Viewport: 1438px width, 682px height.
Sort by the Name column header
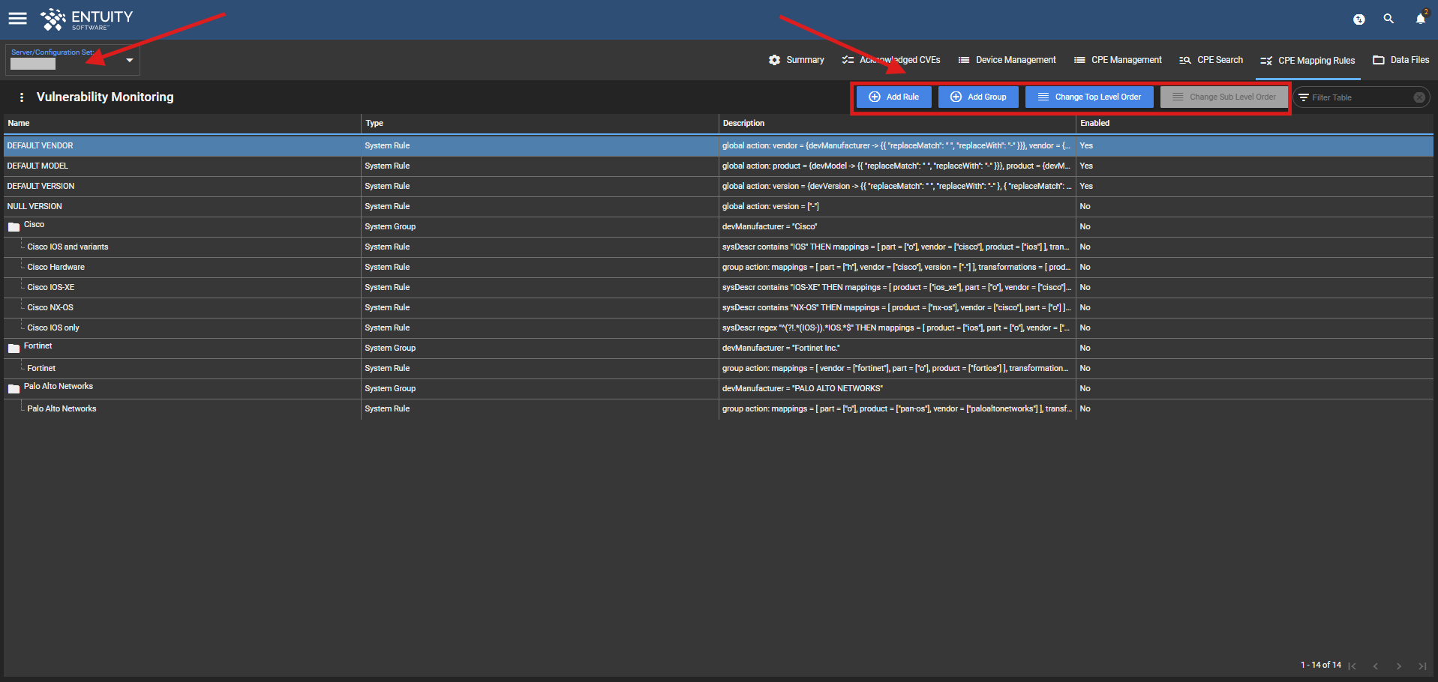click(x=182, y=123)
